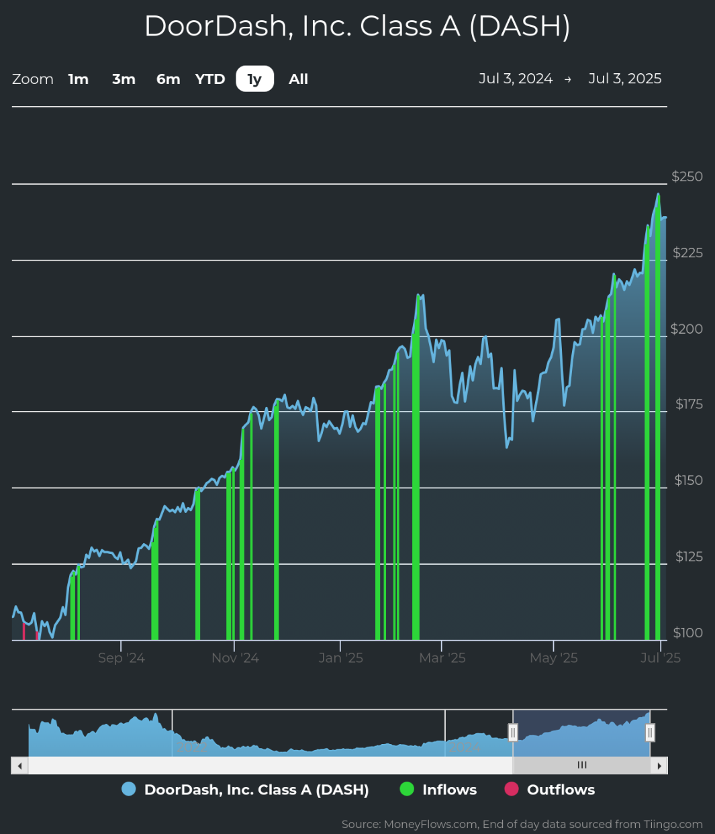Viewport: 715px width, 834px height.
Task: Switch zoom to YTD
Action: coord(210,79)
